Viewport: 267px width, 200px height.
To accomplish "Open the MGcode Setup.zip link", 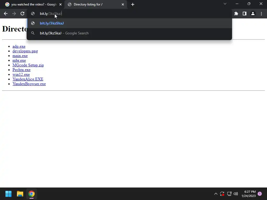I will point(28,65).
